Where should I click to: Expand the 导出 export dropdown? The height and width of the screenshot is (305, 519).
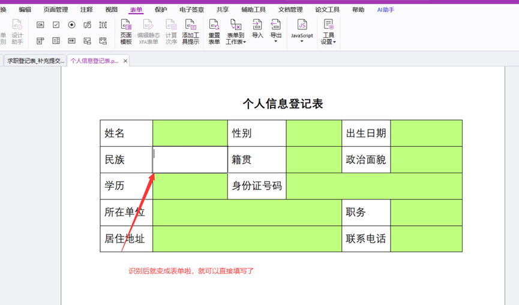pyautogui.click(x=276, y=31)
